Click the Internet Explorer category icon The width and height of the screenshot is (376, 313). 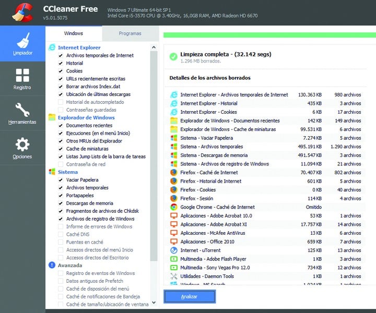click(x=52, y=47)
